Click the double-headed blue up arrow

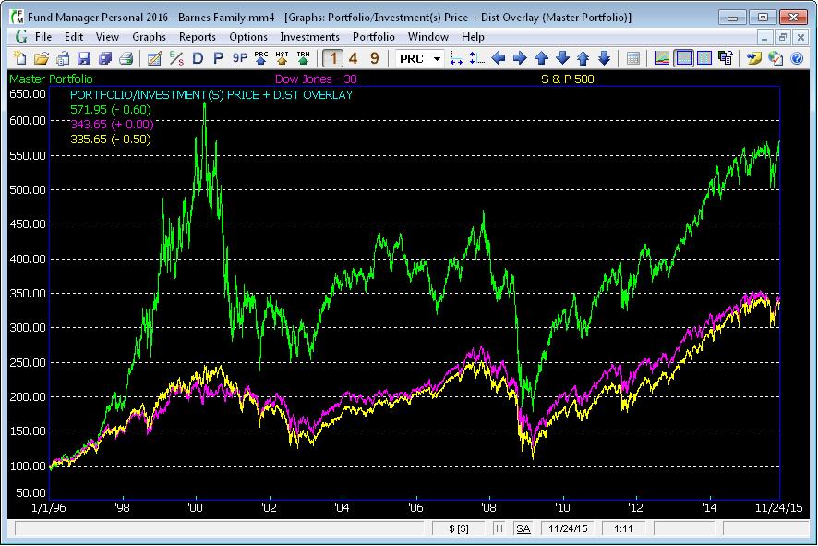click(x=583, y=58)
